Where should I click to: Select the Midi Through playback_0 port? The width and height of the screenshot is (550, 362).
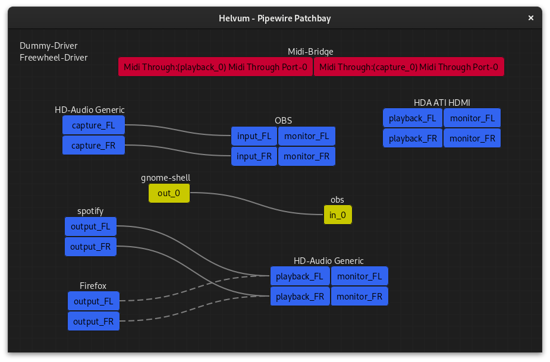click(215, 67)
